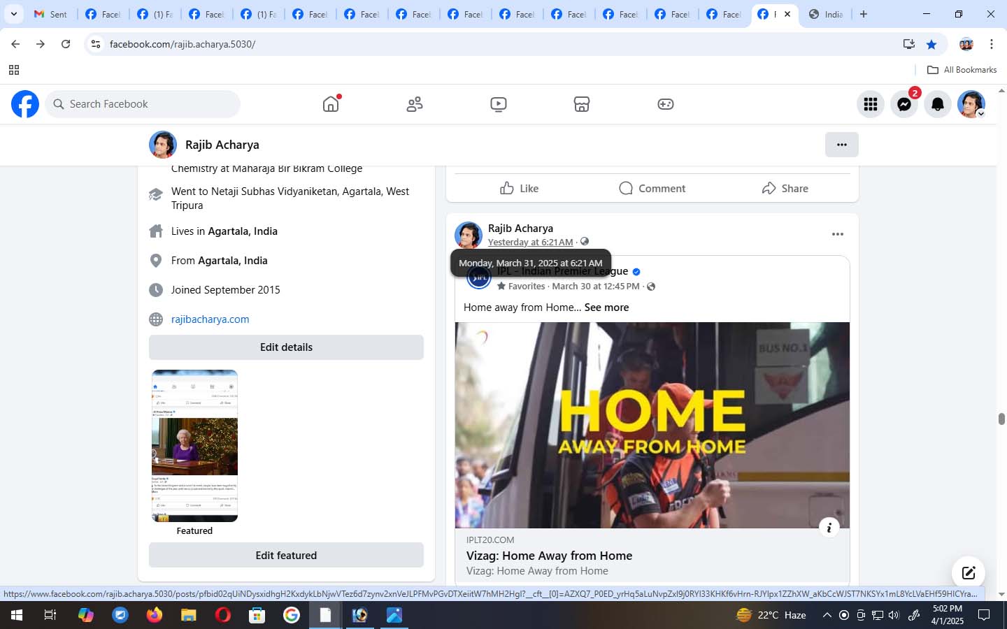Click the Like button on the post
This screenshot has width=1007, height=629.
coord(519,188)
